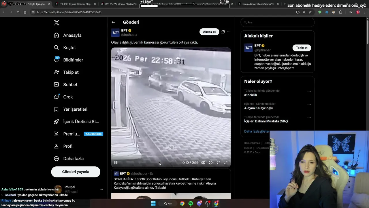
Task: Open Rhupsi account switcher menu
Action: [x=101, y=189]
